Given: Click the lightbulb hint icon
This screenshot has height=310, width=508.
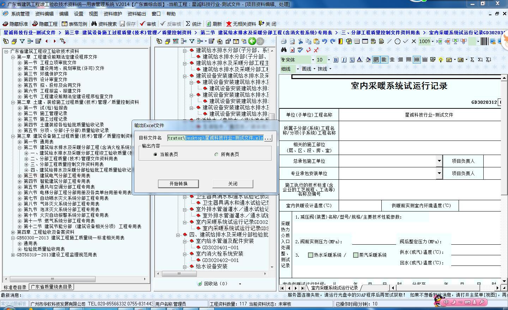Looking at the screenshot, I should pos(441,60).
